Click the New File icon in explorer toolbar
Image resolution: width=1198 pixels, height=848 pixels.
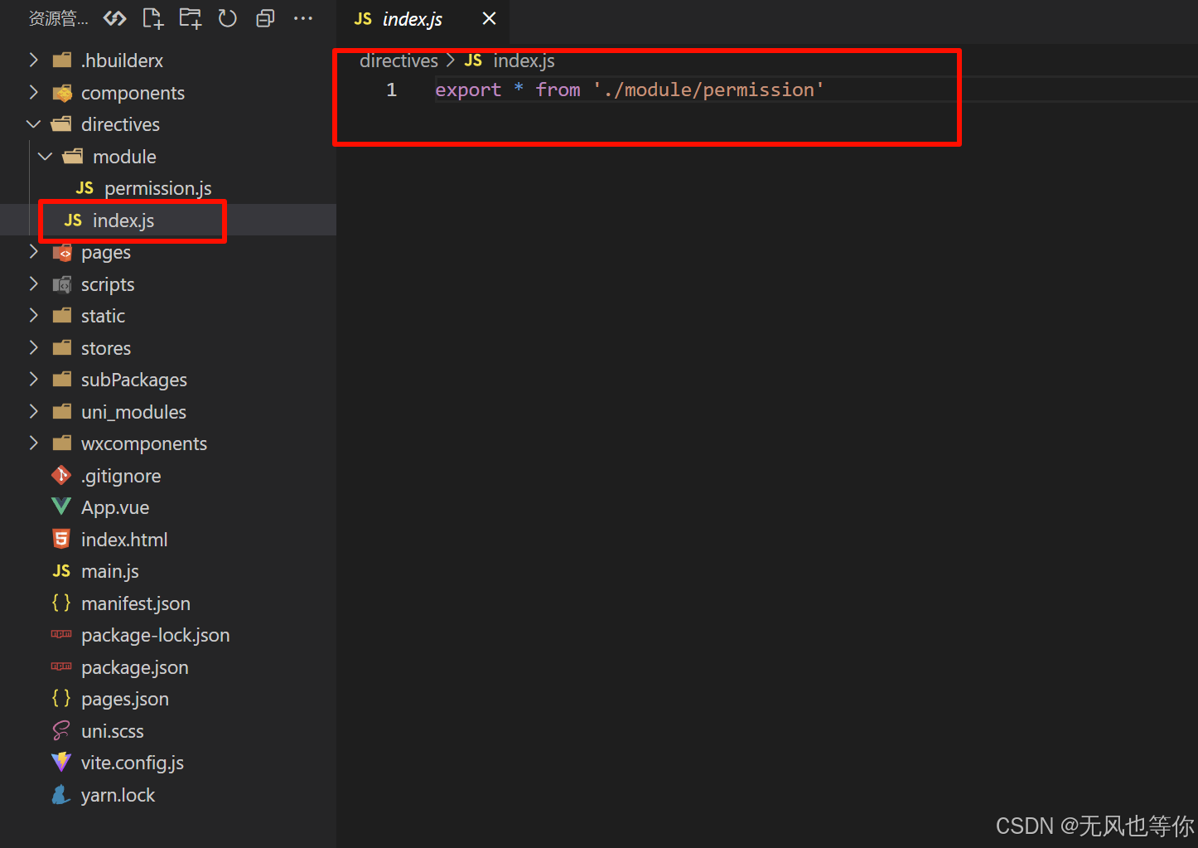tap(152, 18)
